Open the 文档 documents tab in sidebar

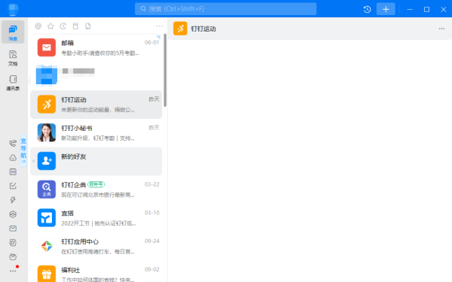[13, 58]
